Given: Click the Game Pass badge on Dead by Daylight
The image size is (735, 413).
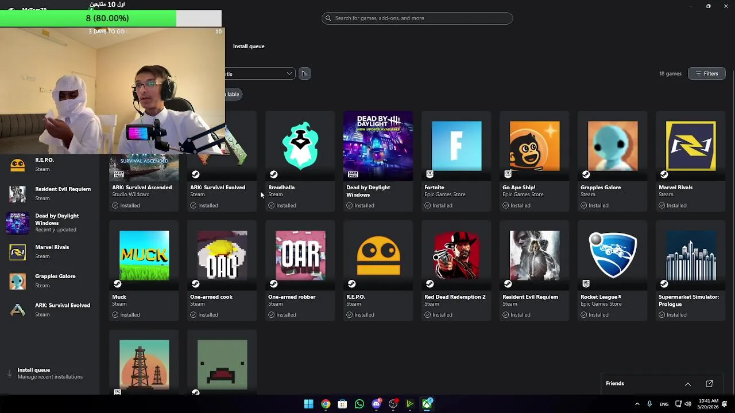Looking at the screenshot, I should (x=352, y=174).
